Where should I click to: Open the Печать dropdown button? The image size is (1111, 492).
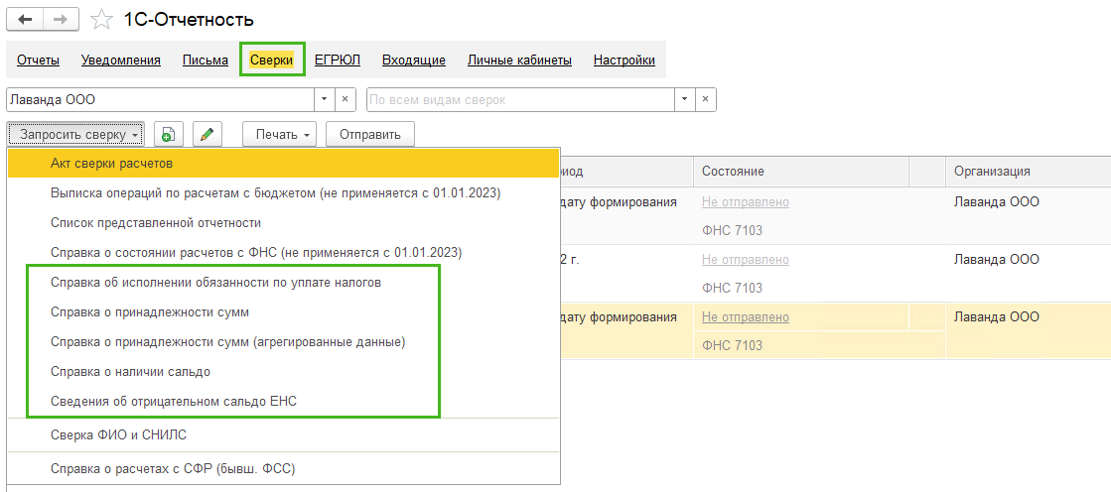click(x=279, y=134)
